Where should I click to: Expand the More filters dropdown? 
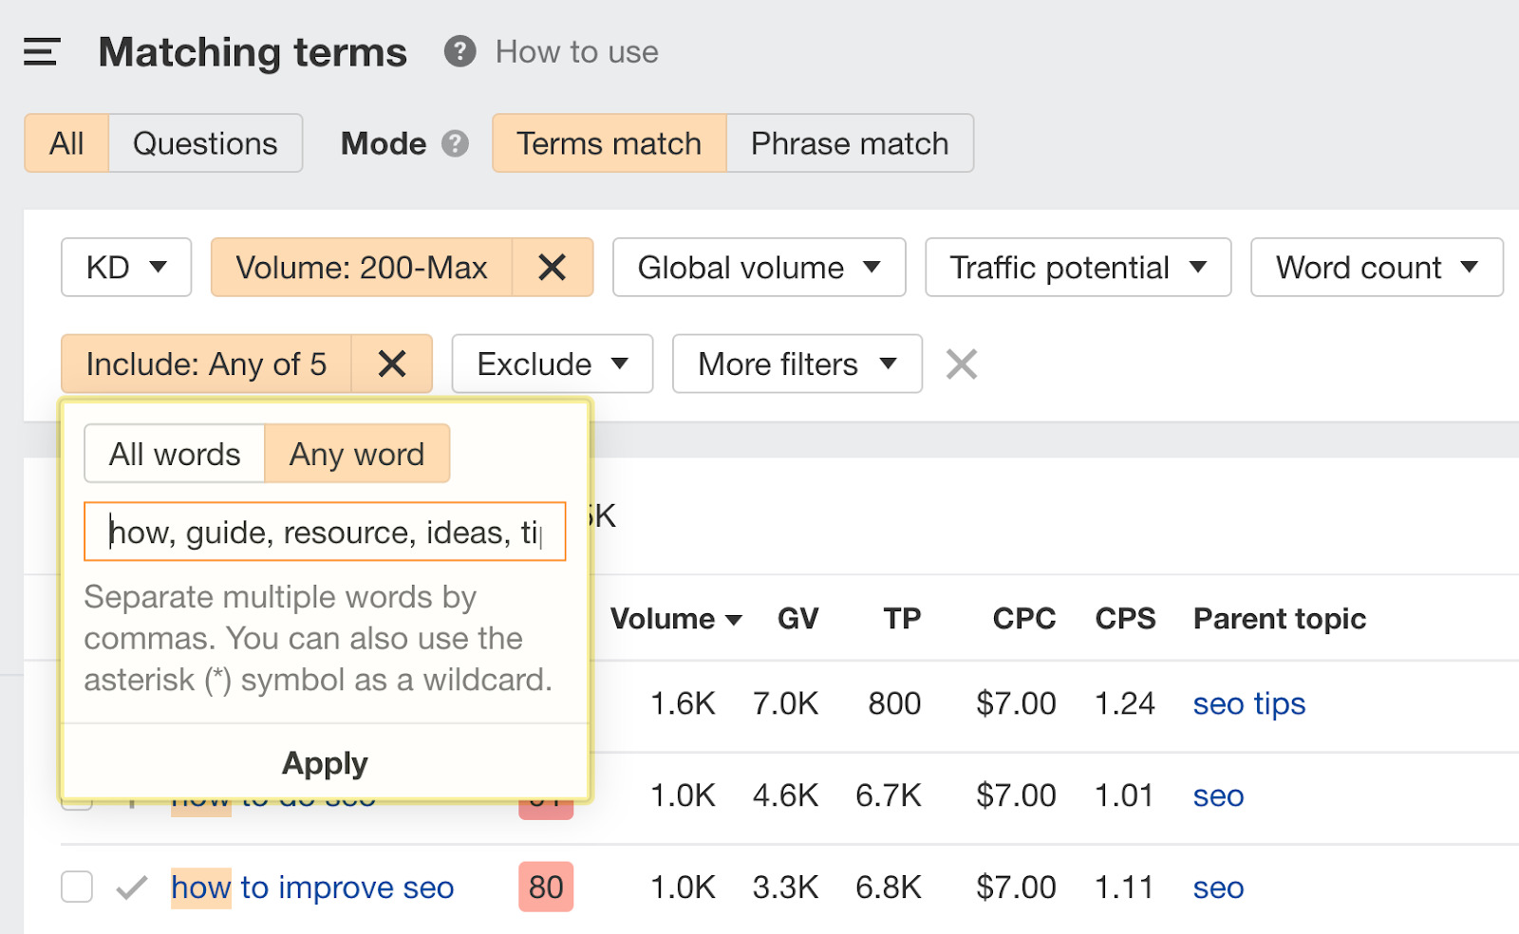tap(796, 364)
